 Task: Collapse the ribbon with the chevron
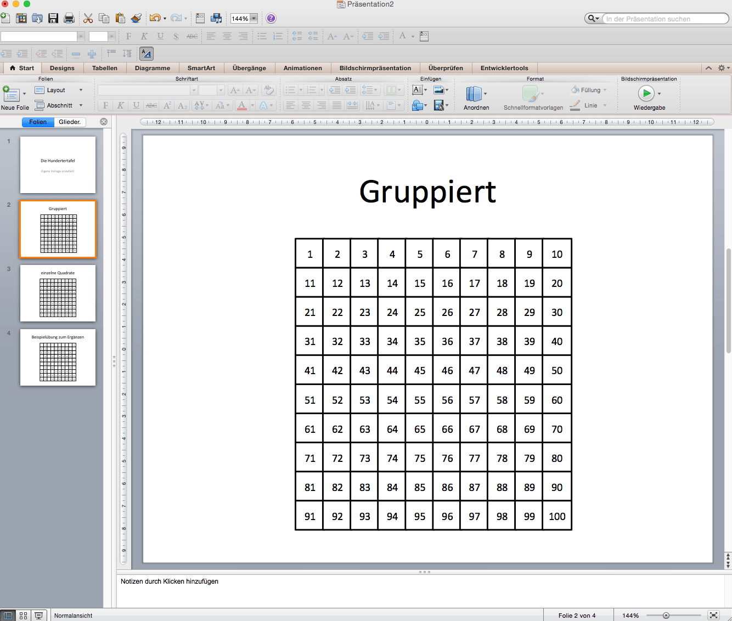point(708,68)
